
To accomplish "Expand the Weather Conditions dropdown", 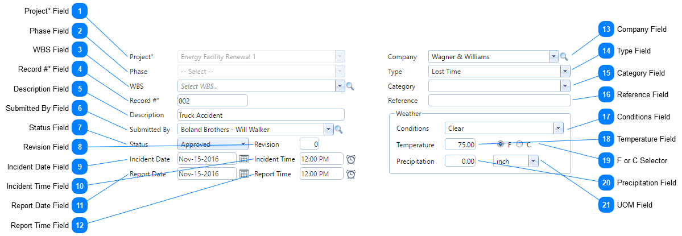I will [558, 129].
